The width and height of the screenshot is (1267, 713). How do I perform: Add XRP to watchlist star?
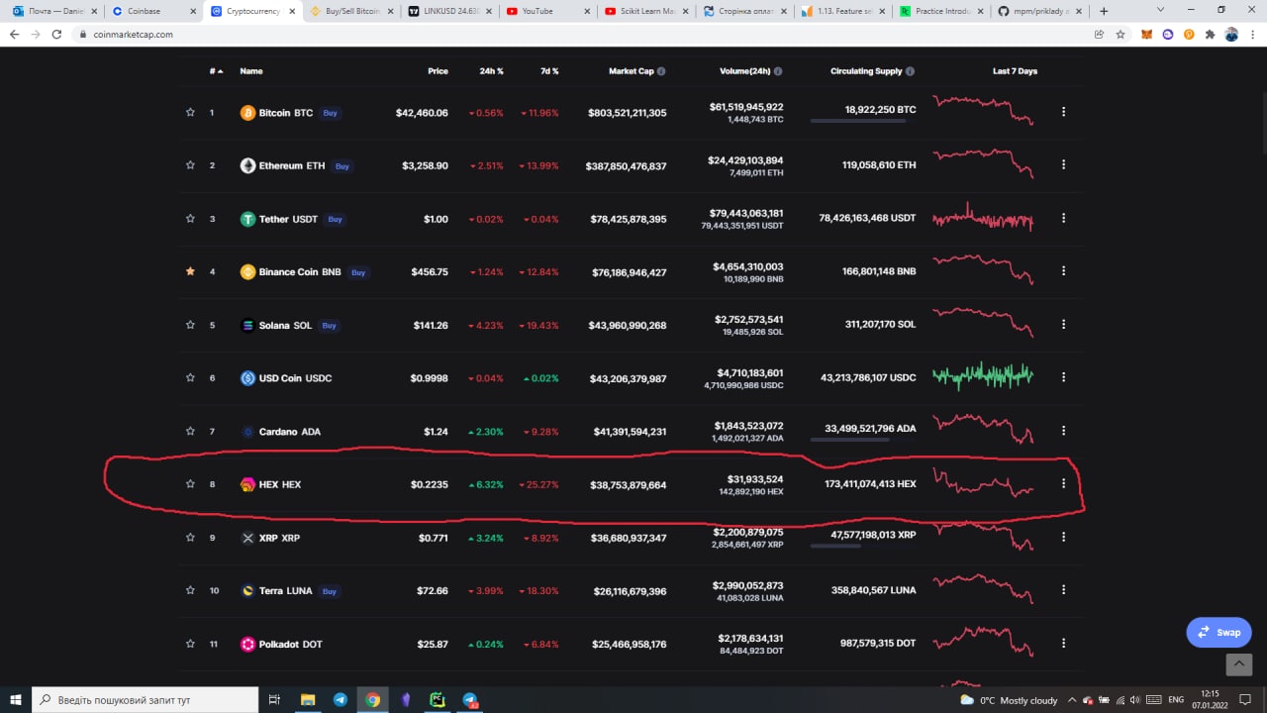190,537
